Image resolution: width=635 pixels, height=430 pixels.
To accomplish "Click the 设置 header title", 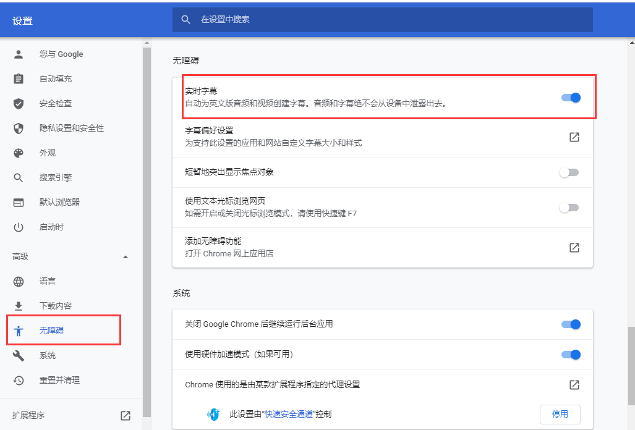I will point(22,21).
